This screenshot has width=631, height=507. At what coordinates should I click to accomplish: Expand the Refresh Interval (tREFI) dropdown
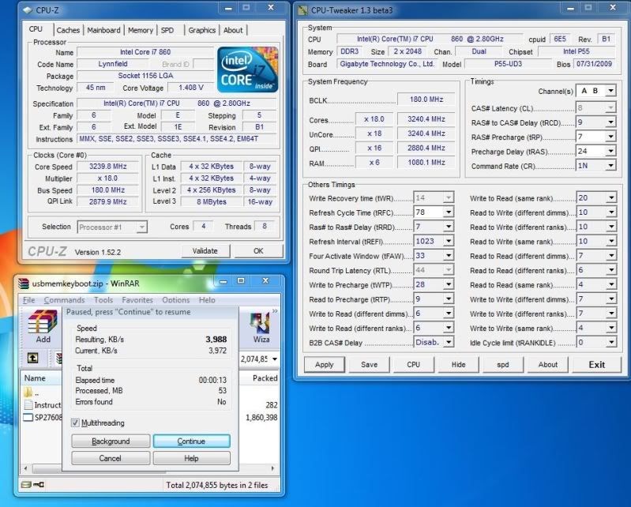[x=449, y=241]
